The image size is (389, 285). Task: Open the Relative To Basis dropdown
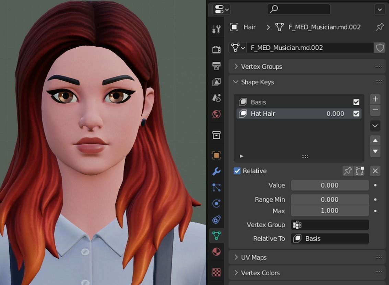pyautogui.click(x=330, y=239)
